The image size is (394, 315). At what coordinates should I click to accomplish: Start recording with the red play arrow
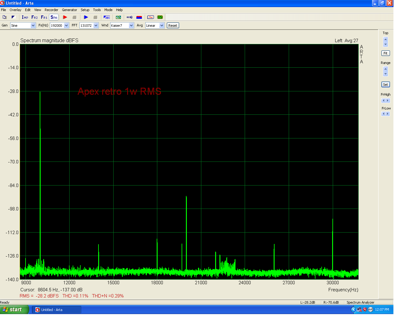(x=65, y=17)
